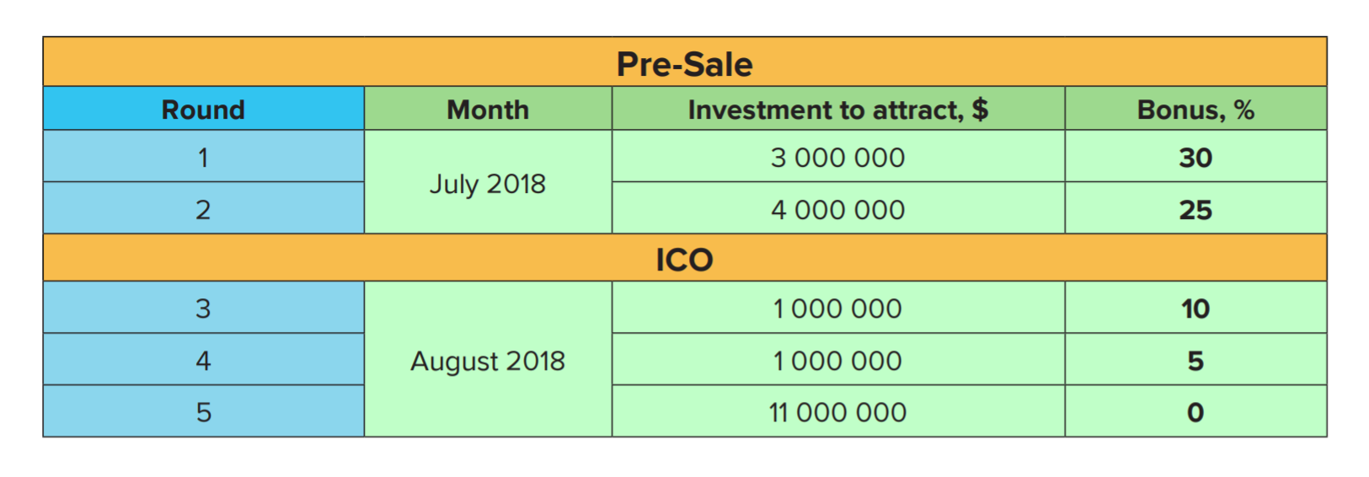The image size is (1369, 477).
Task: Select the Round 2 cell
Action: [x=204, y=209]
